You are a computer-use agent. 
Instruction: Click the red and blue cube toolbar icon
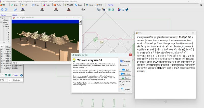click(119, 10)
